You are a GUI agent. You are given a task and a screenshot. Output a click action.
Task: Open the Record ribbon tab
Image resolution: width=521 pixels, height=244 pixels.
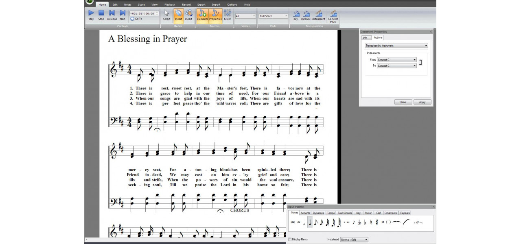[186, 4]
